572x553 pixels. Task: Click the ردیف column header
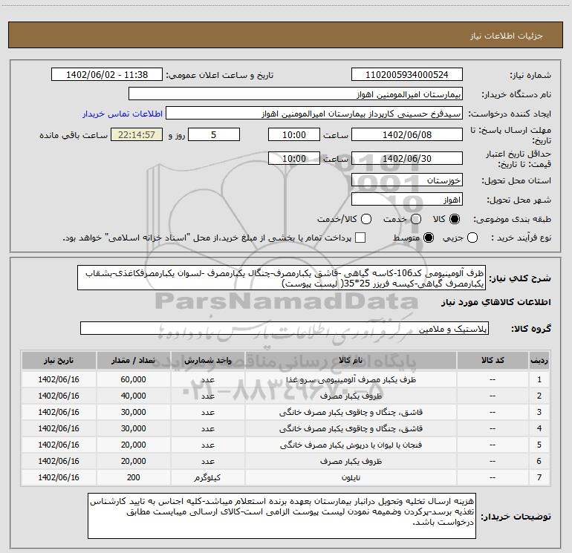click(x=539, y=360)
